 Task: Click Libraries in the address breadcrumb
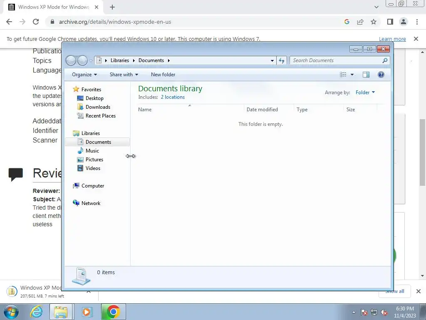(x=119, y=60)
